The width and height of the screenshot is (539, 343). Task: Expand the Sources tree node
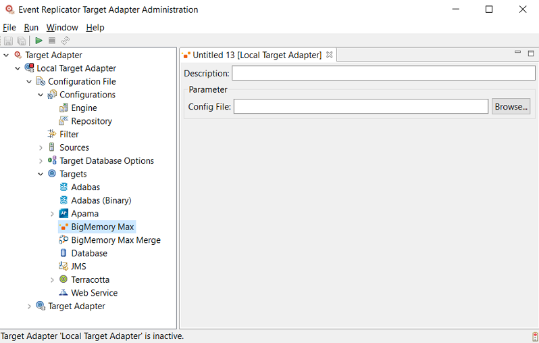(41, 147)
